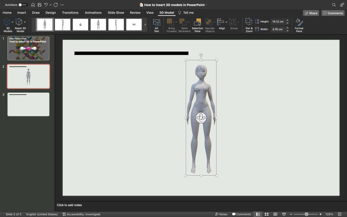Switch to the Animations tab

93,13
